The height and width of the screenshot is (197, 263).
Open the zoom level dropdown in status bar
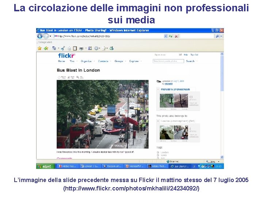(x=218, y=162)
